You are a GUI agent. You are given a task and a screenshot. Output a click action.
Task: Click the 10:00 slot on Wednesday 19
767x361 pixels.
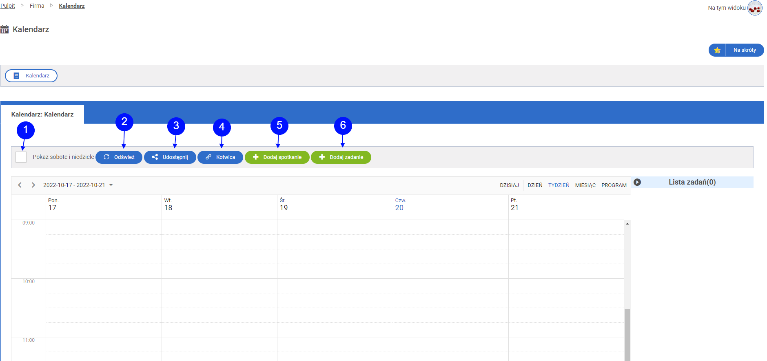335,286
